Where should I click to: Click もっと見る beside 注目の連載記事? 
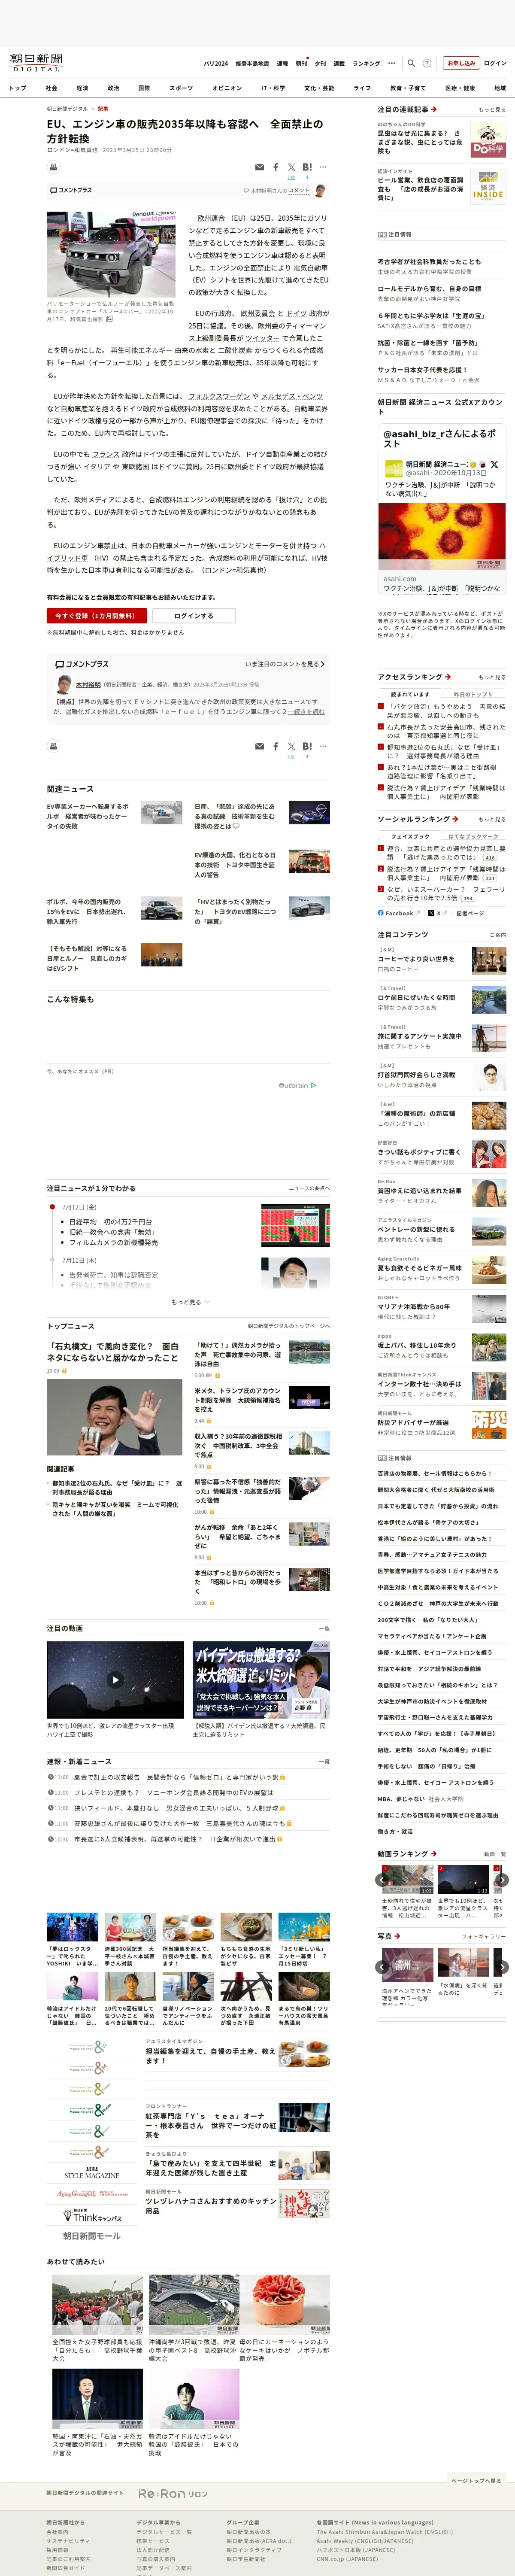point(492,110)
